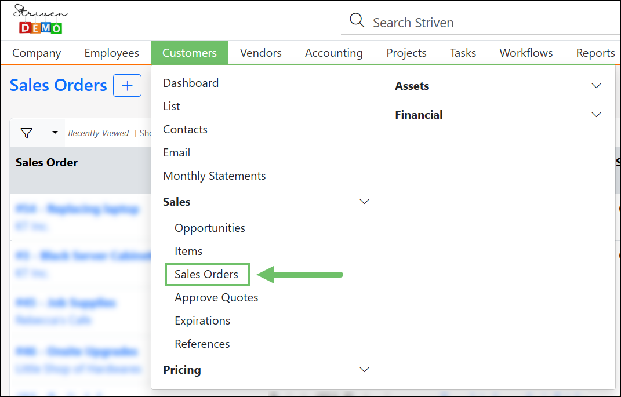Open the Accounting menu
This screenshot has height=397, width=621.
pyautogui.click(x=334, y=53)
